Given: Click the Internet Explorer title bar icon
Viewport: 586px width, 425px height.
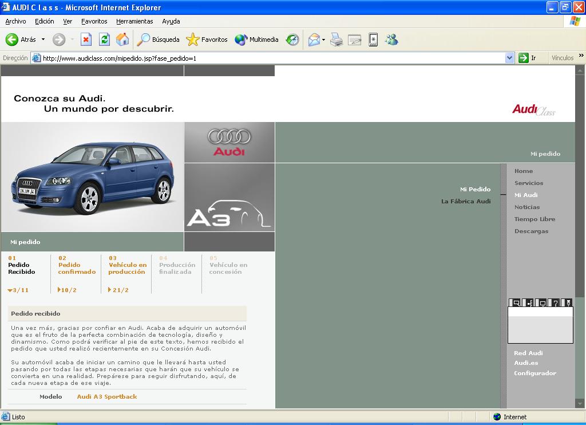Looking at the screenshot, I should click(6, 7).
